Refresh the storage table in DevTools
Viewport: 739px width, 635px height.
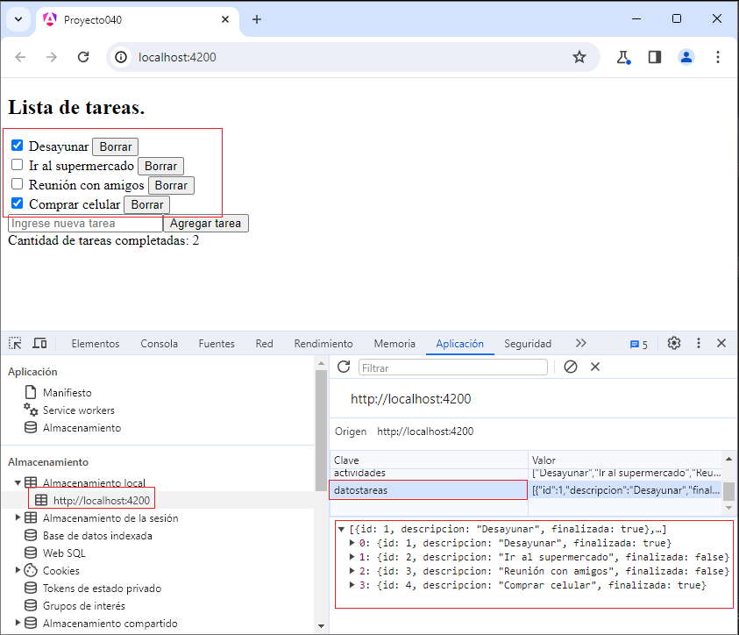(x=344, y=367)
